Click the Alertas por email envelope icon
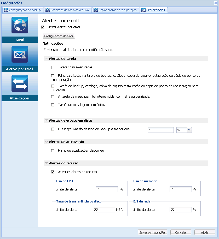 (20, 54)
